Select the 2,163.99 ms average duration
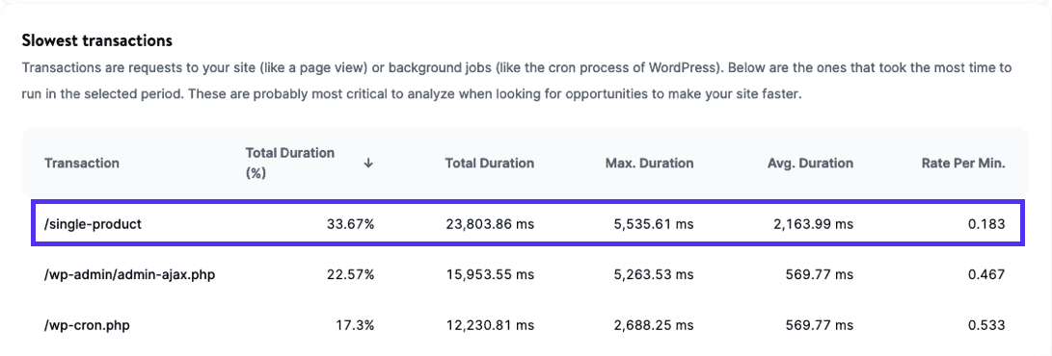The width and height of the screenshot is (1052, 356). point(814,224)
